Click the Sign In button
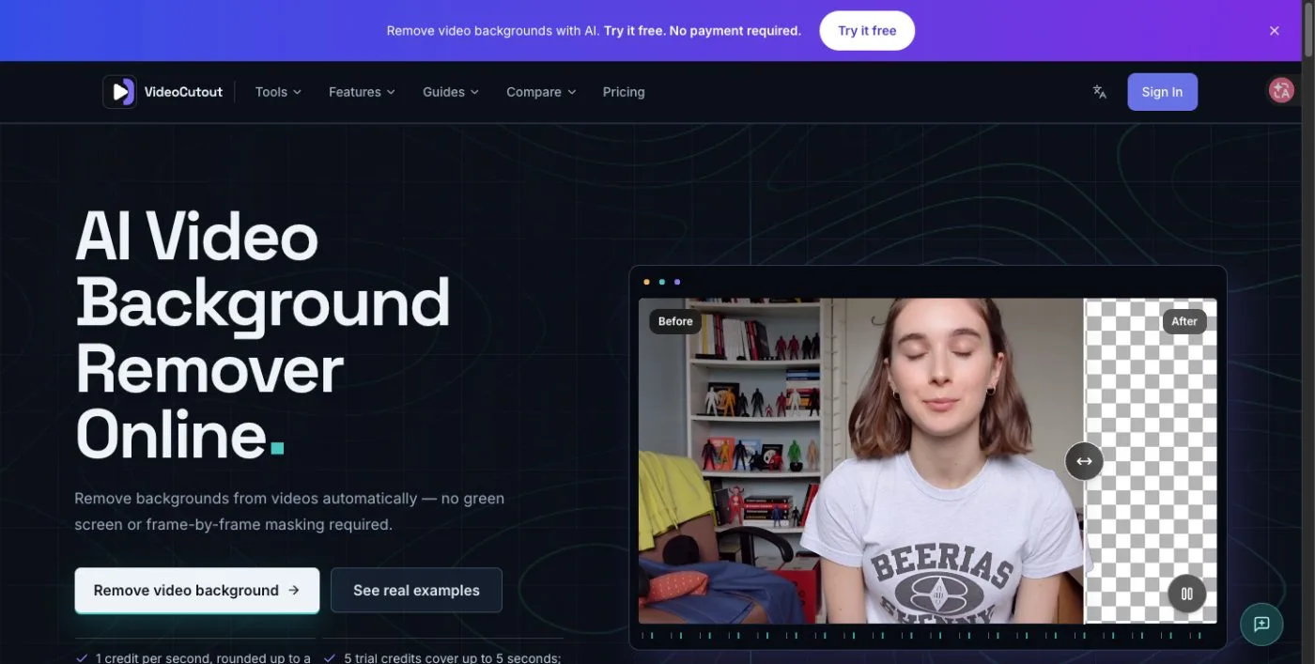The image size is (1315, 664). coord(1162,92)
